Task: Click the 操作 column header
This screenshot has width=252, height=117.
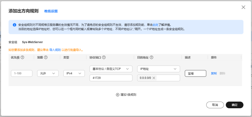Action: click(x=214, y=58)
